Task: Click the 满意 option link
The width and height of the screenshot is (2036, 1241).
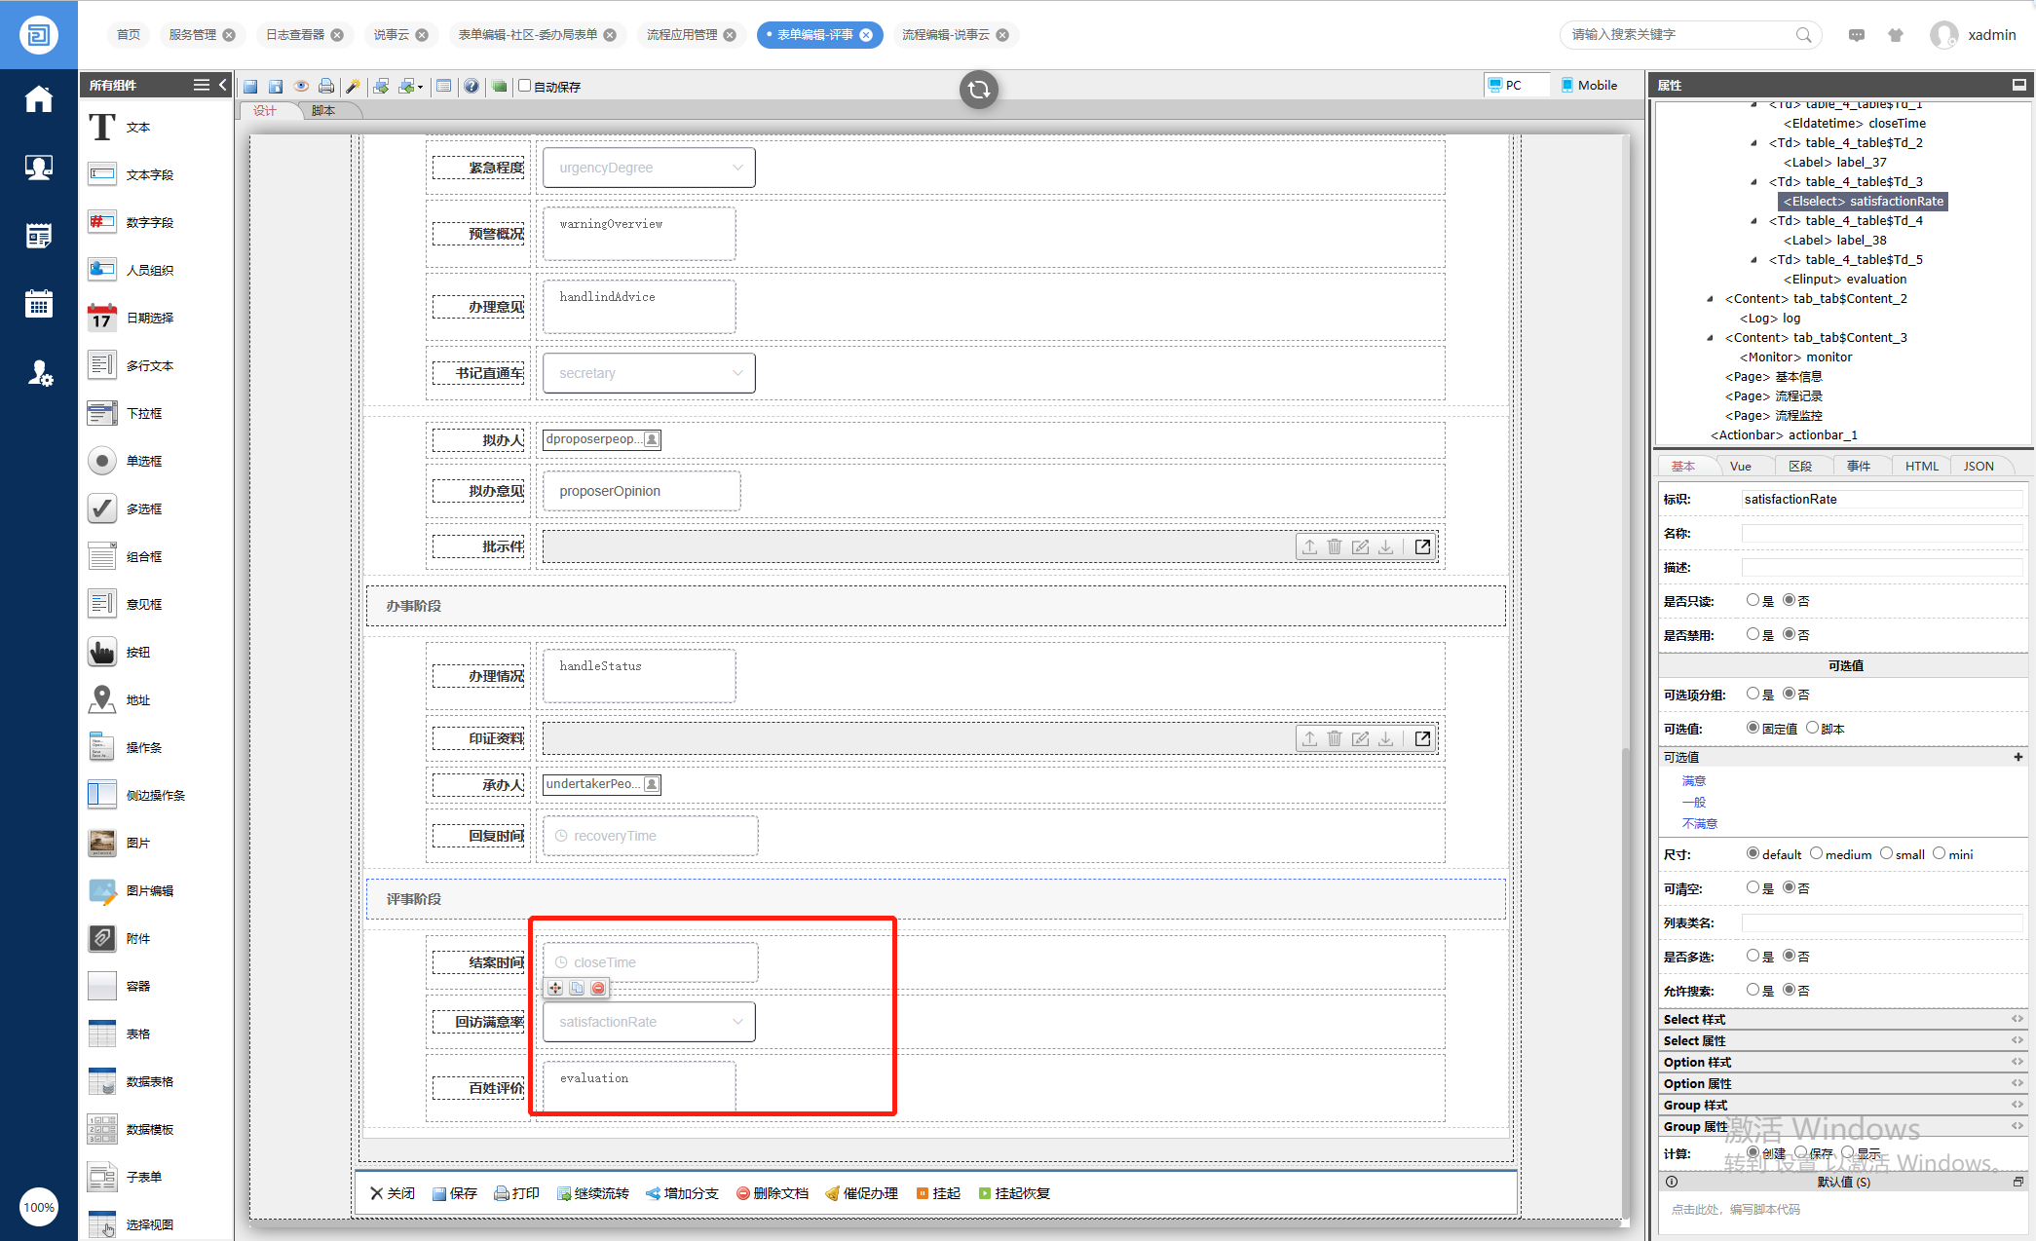Action: (1693, 781)
